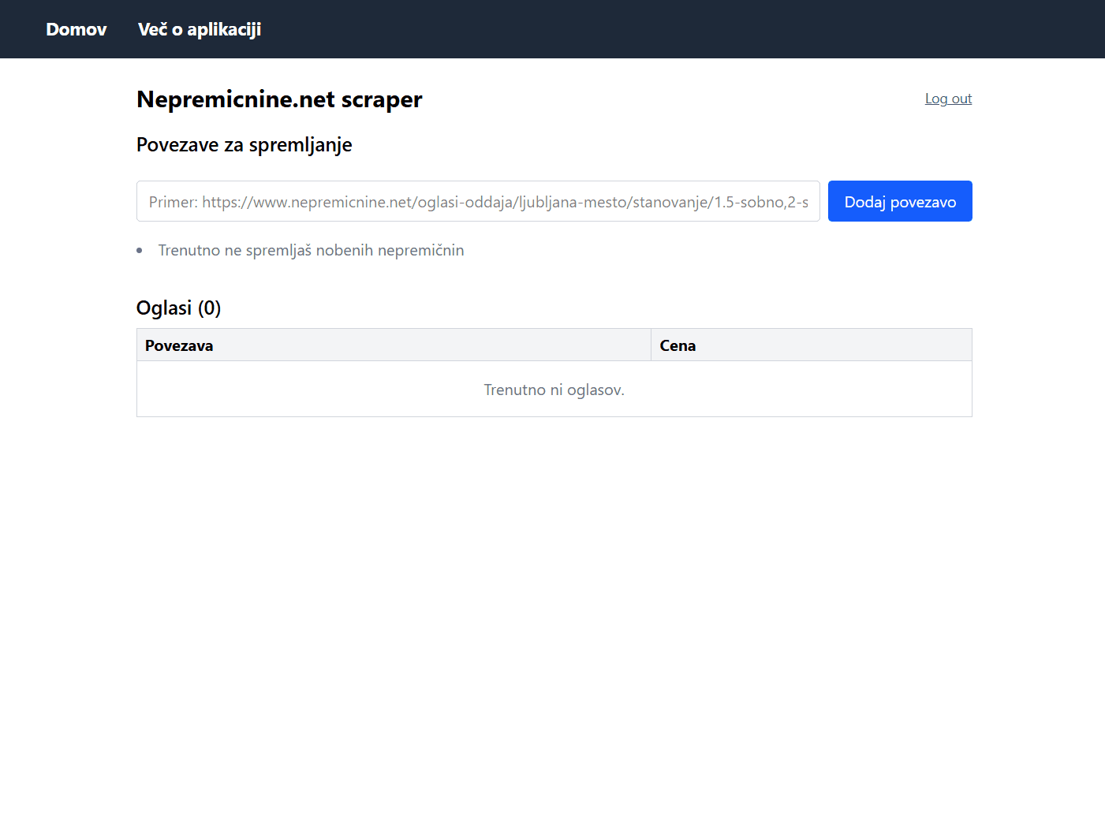Click the Povezave za spremljanje heading
Screen dimensions: 1105x828
(244, 144)
